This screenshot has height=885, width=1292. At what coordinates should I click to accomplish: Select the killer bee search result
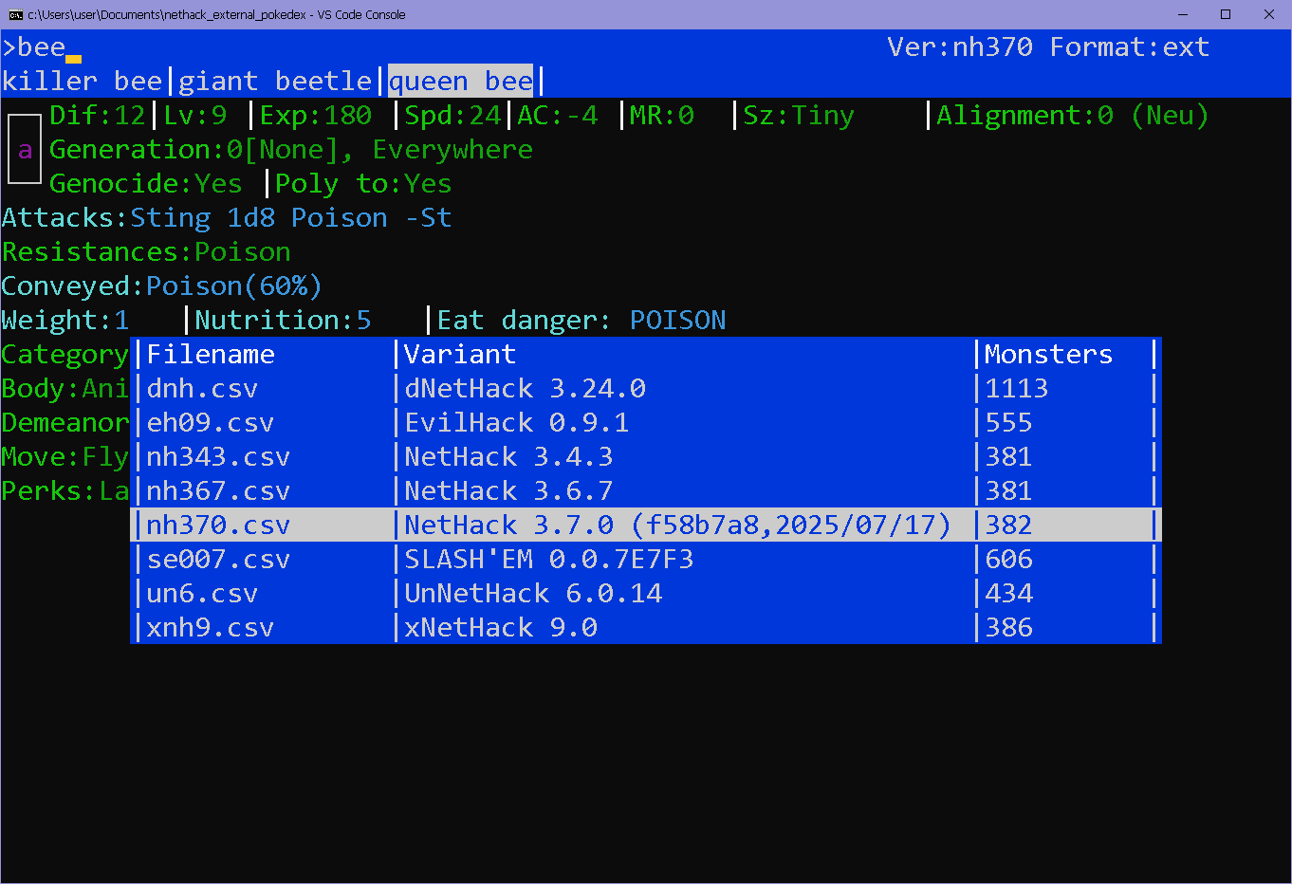[x=83, y=82]
